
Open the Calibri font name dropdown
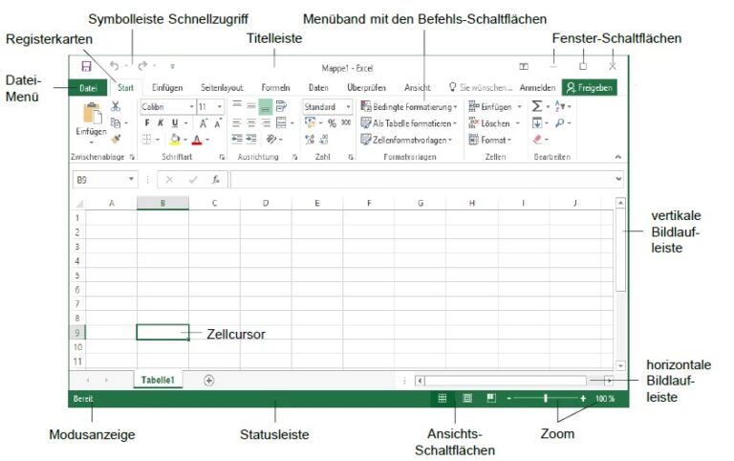[x=191, y=107]
